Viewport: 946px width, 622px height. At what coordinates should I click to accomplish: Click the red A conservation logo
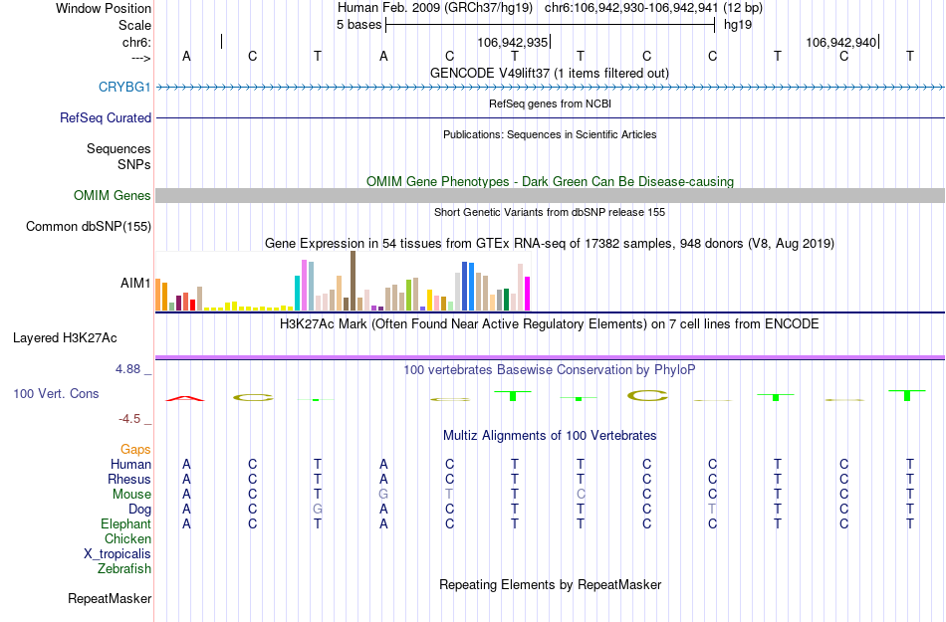pos(185,398)
